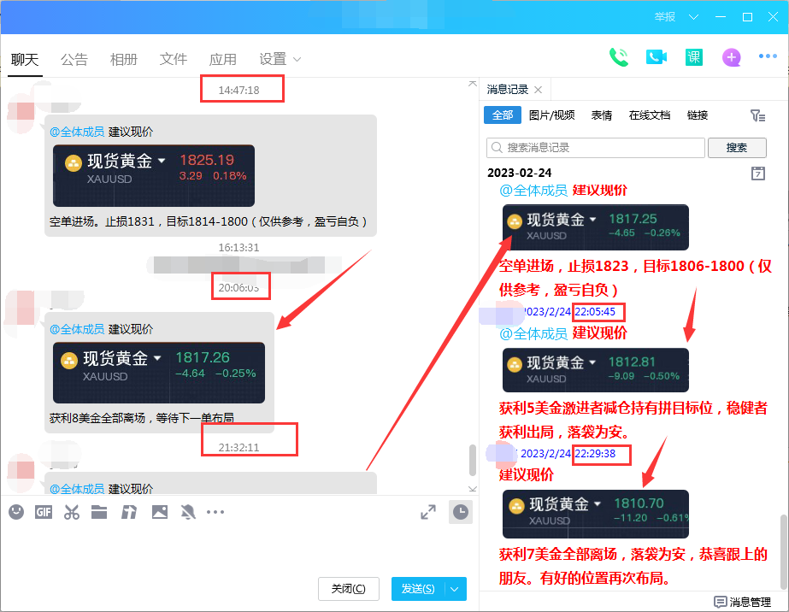Toggle the muted bell notification icon
The width and height of the screenshot is (789, 612).
(x=188, y=512)
